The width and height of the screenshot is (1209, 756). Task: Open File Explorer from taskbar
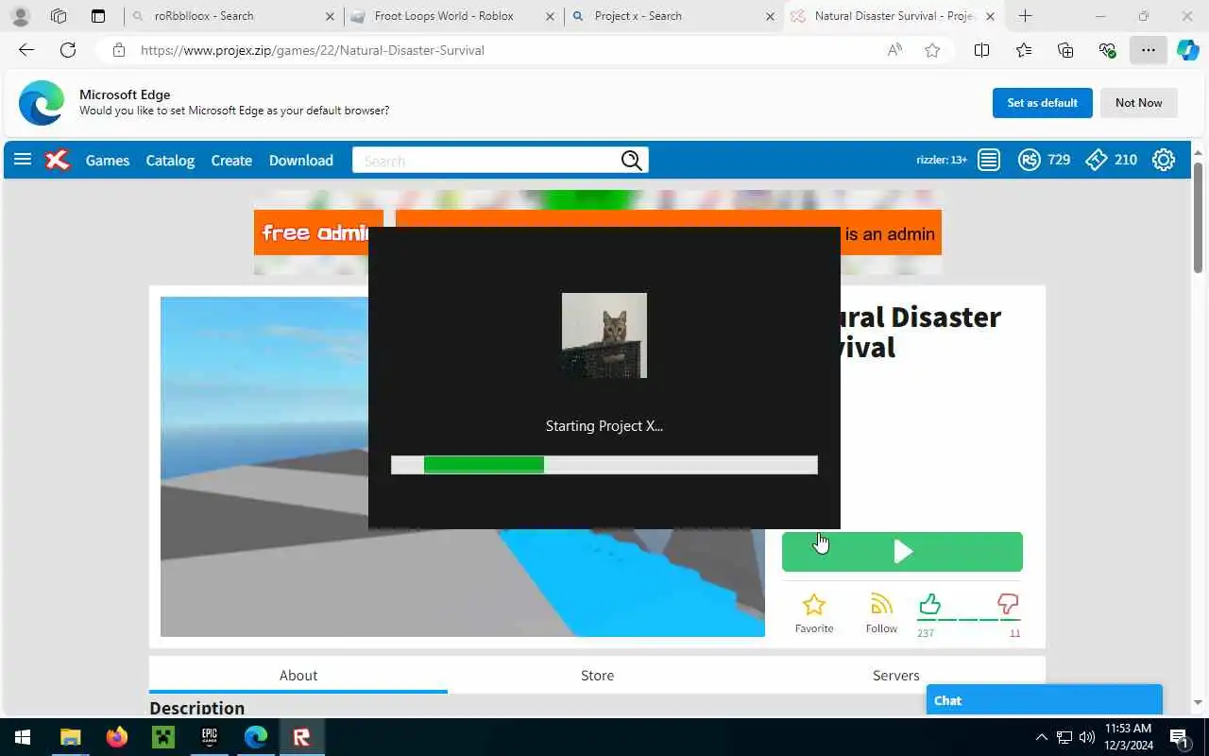click(x=70, y=737)
